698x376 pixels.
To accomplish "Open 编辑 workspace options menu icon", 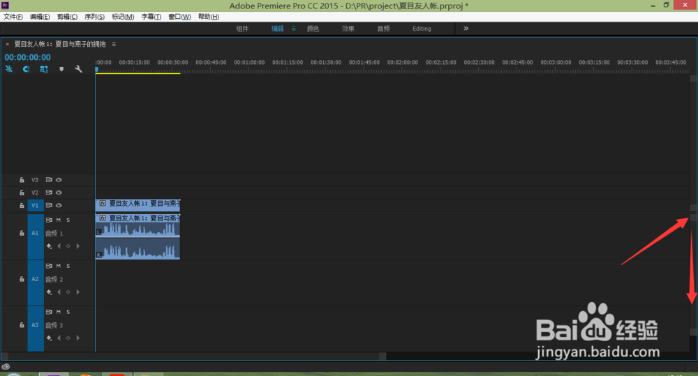I will (293, 29).
